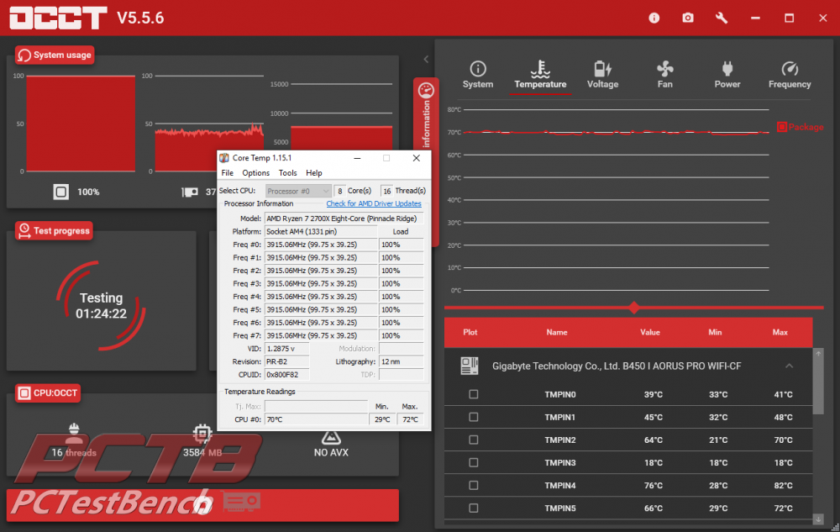The width and height of the screenshot is (840, 532).
Task: Click Check for AMD Driver Updates link
Action: coord(374,203)
